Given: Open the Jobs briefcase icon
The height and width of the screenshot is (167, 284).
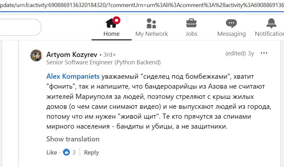Looking at the screenshot, I should [191, 23].
